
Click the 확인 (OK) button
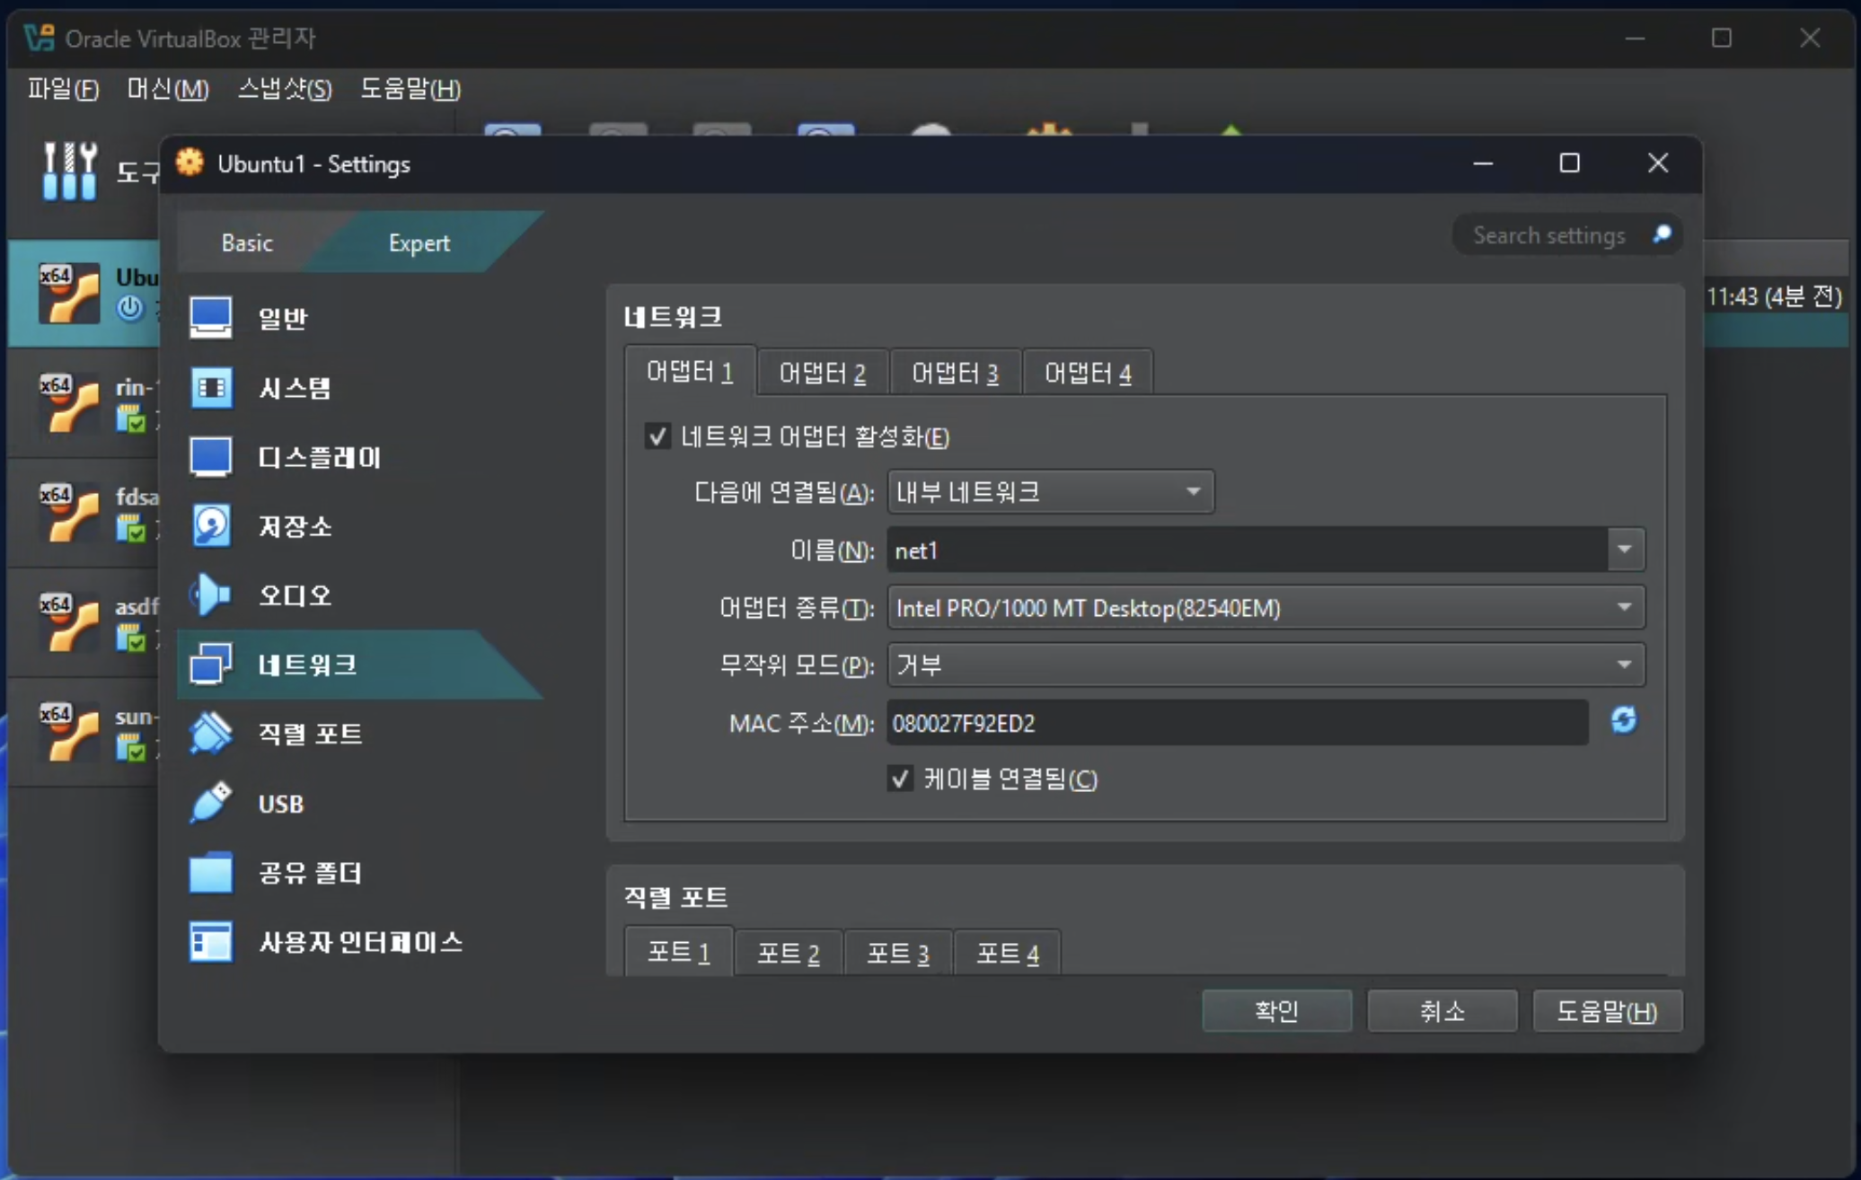point(1276,1011)
